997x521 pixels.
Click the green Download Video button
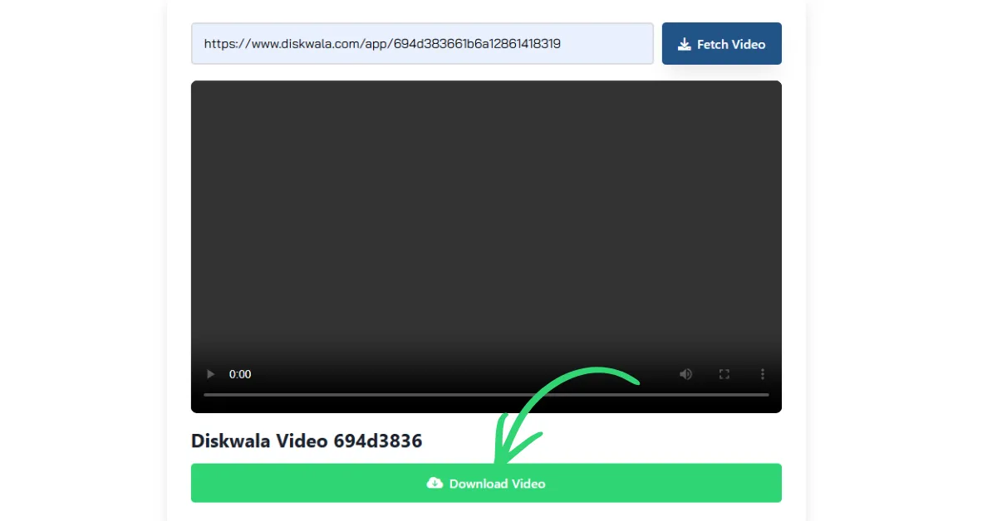(x=486, y=483)
